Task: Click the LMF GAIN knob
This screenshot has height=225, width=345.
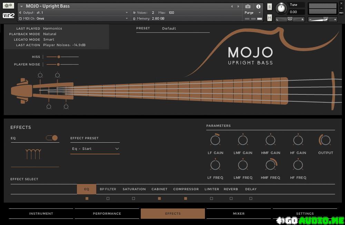Action: click(x=243, y=140)
